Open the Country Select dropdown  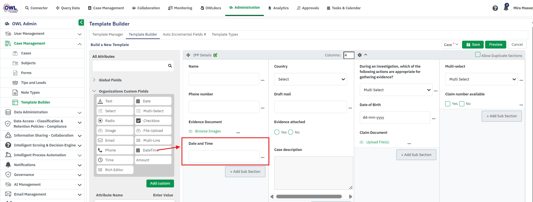[310, 79]
